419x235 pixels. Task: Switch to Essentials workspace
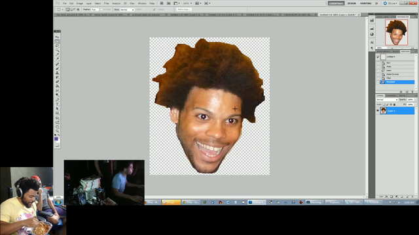tap(336, 3)
